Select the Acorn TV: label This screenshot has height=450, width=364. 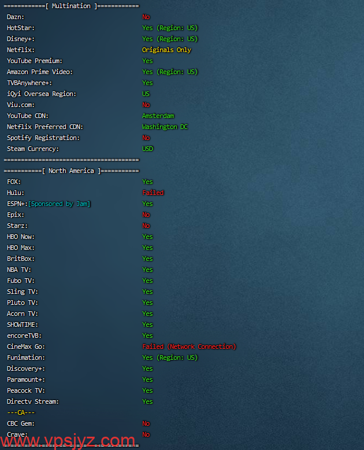click(23, 313)
